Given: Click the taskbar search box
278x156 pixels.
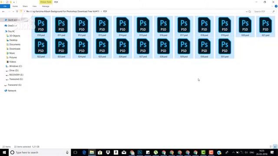Looking at the screenshot, I should click(x=40, y=152).
